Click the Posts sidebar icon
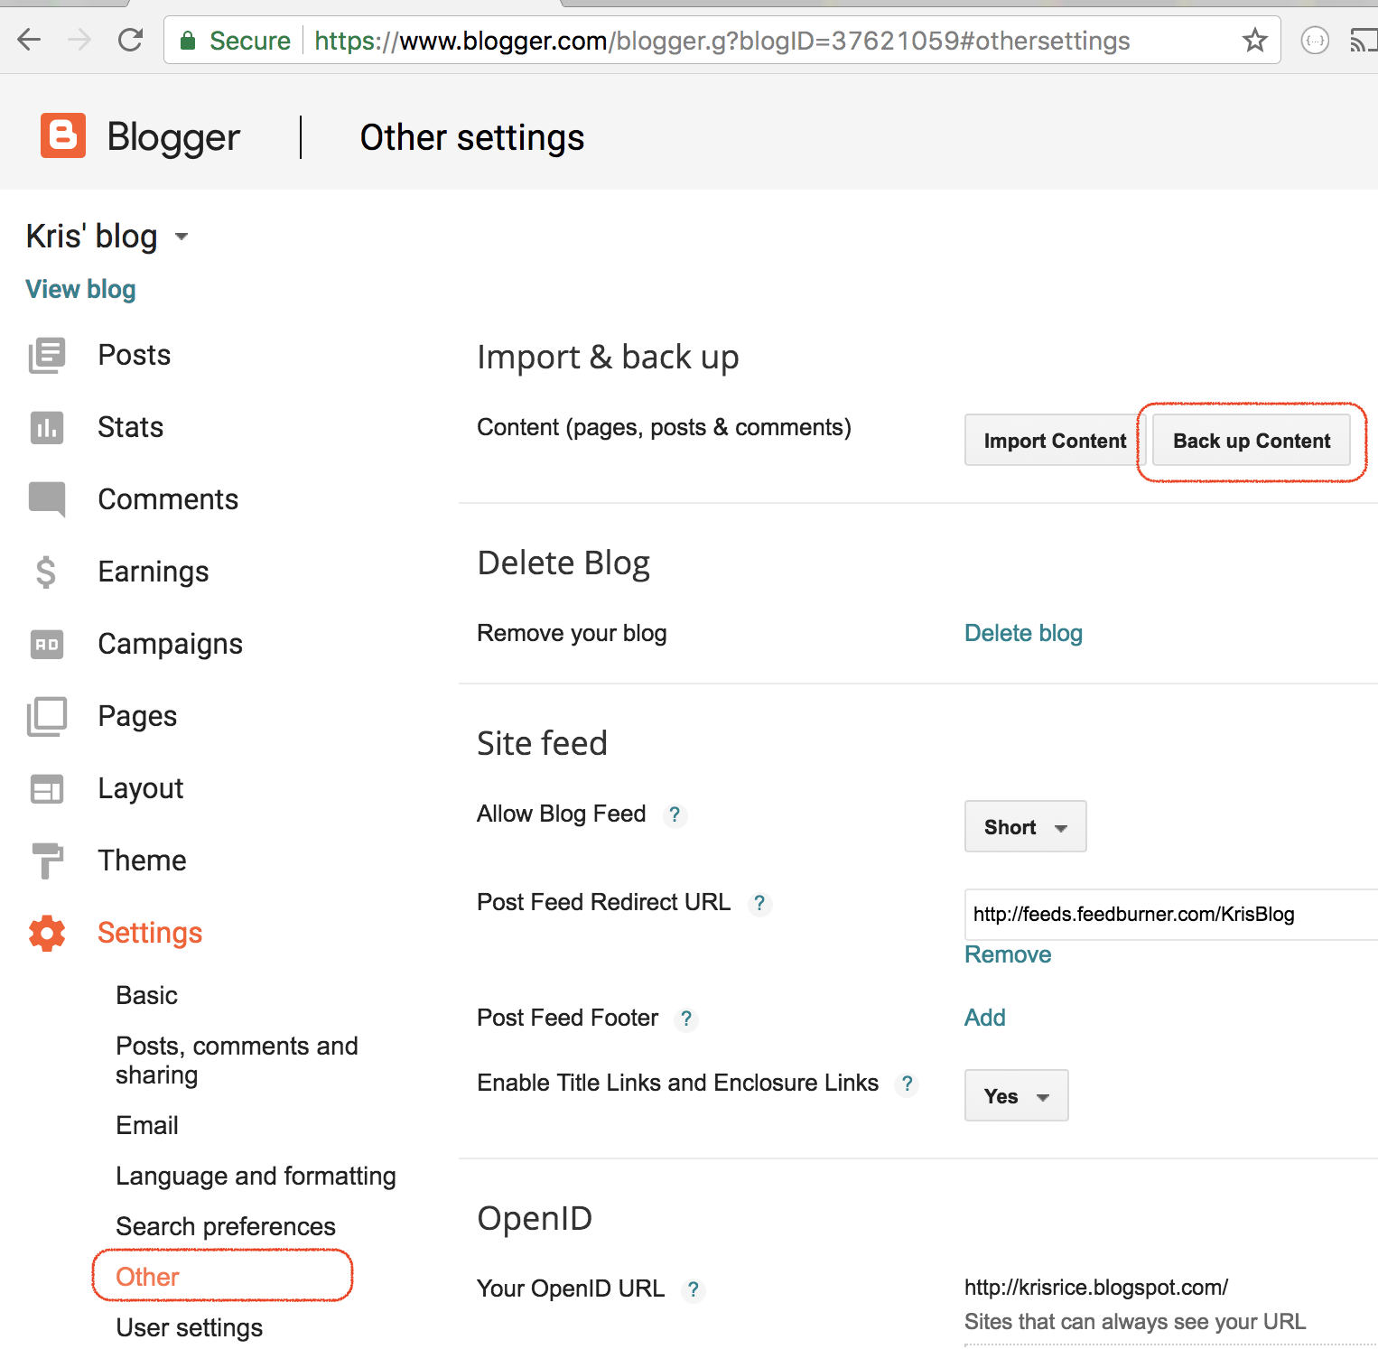 click(x=47, y=355)
